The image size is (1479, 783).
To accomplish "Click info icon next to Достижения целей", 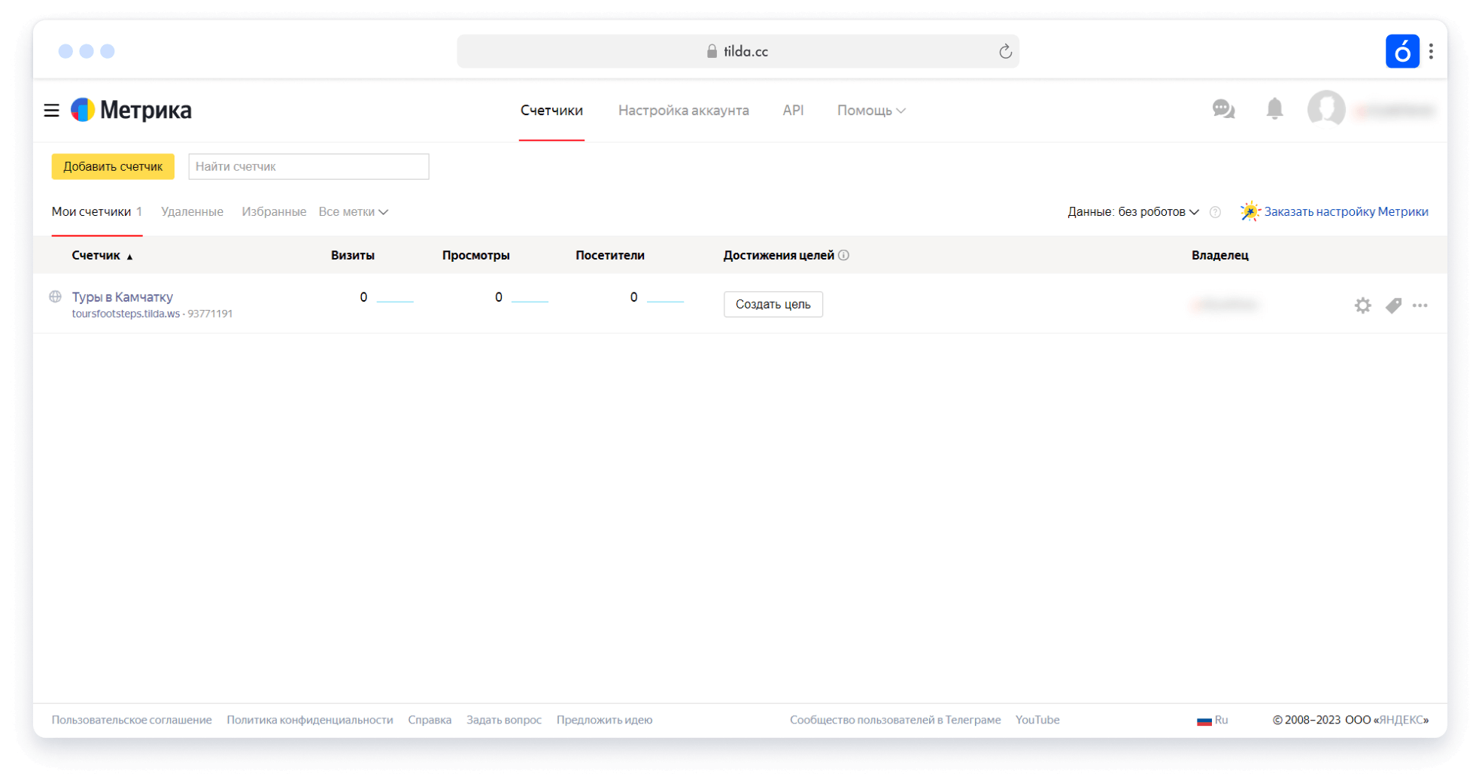I will [844, 255].
